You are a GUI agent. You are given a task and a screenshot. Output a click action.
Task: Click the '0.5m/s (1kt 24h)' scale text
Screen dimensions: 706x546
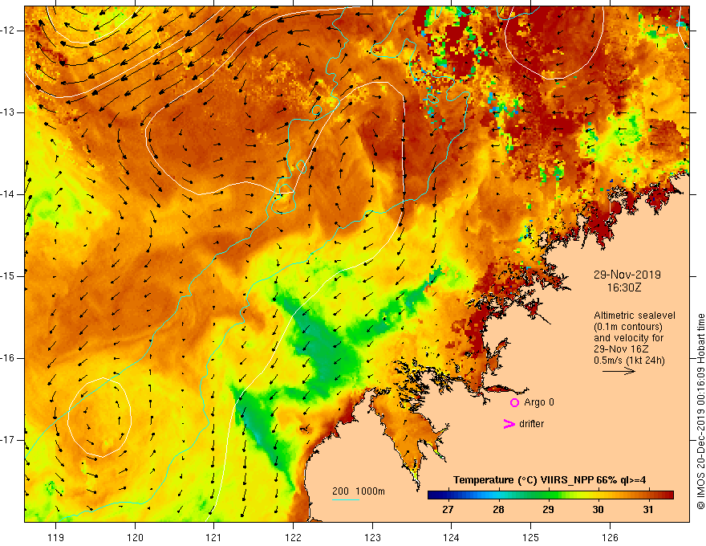click(x=630, y=361)
